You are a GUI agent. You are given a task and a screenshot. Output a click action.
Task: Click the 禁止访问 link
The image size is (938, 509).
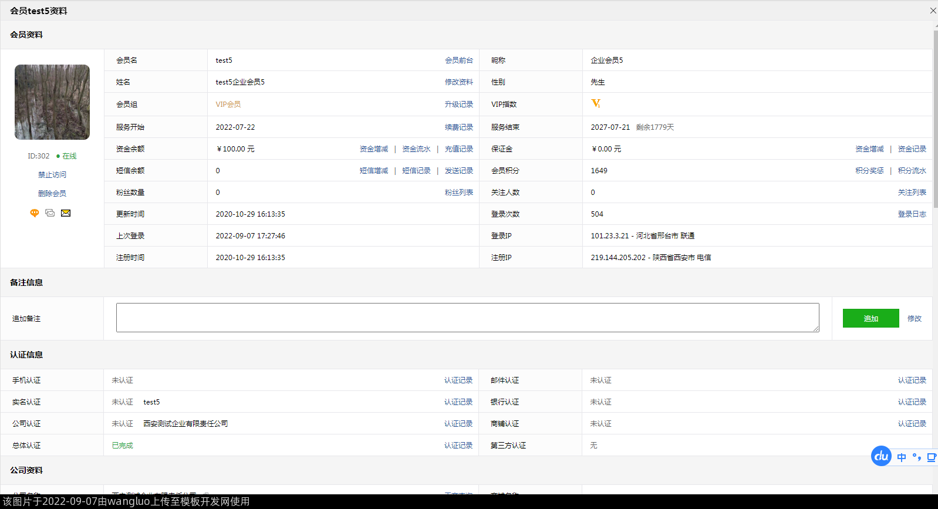(52, 175)
